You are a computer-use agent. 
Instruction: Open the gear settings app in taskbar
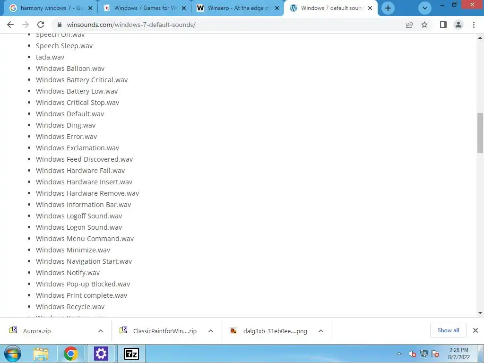[x=101, y=354]
